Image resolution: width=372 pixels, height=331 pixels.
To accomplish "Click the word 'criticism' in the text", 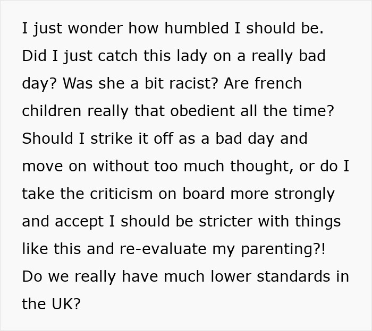I will [121, 194].
